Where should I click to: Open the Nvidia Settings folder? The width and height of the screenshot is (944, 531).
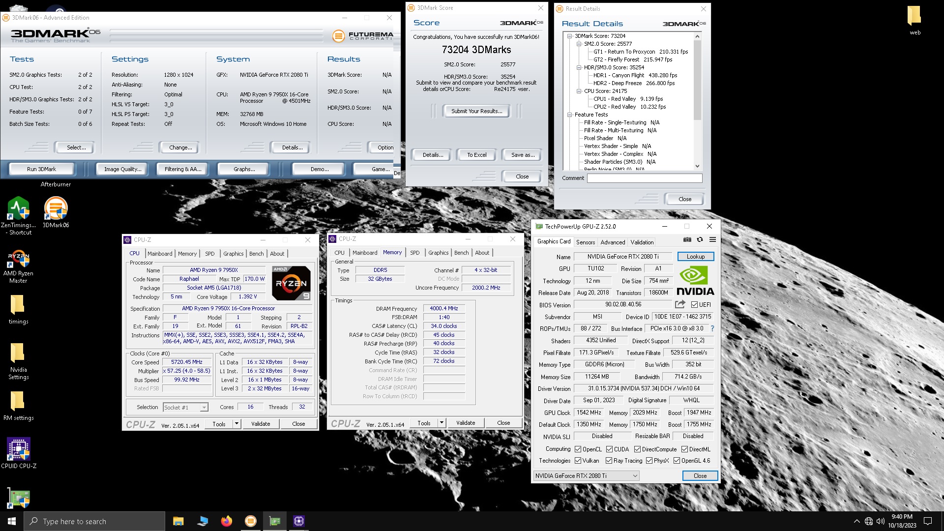pos(18,361)
